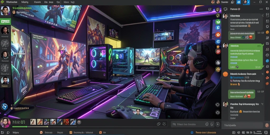The height and width of the screenshot is (135, 270).
Task: Click the cookie emoji icon in right toolbar
Action: [267, 32]
